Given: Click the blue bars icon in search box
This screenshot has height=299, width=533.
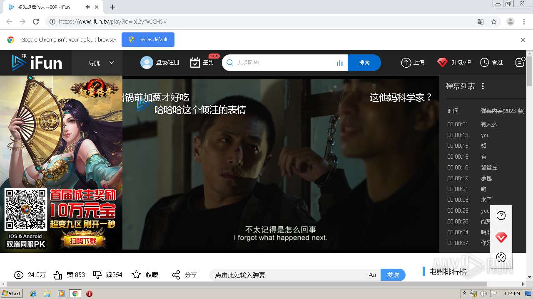Looking at the screenshot, I should click(339, 63).
